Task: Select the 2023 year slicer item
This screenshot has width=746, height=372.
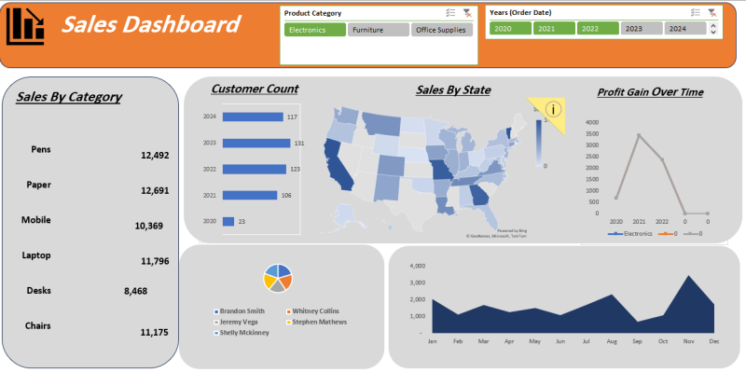Action: [x=642, y=29]
